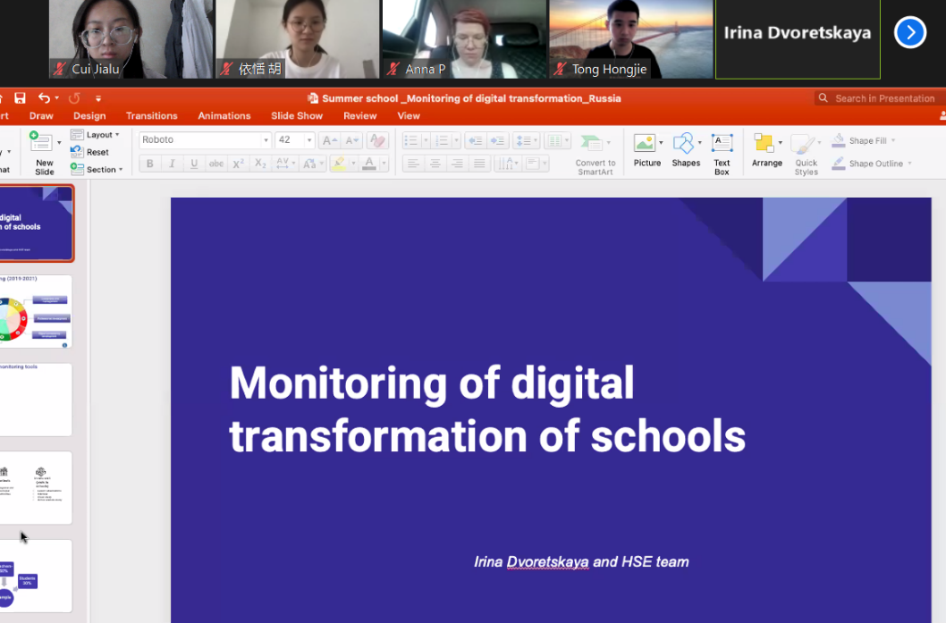
Task: Open the Slide Show tab
Action: (297, 116)
